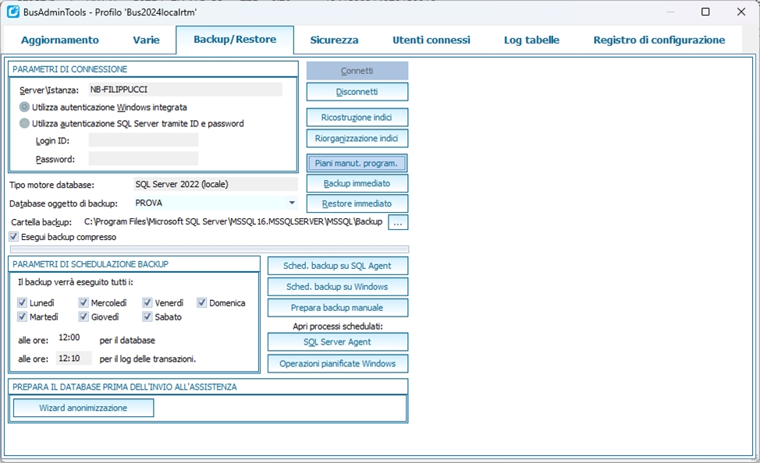Viewport: 760px width, 463px height.
Task: Select SQL Server authentication radio button
Action: [x=24, y=123]
